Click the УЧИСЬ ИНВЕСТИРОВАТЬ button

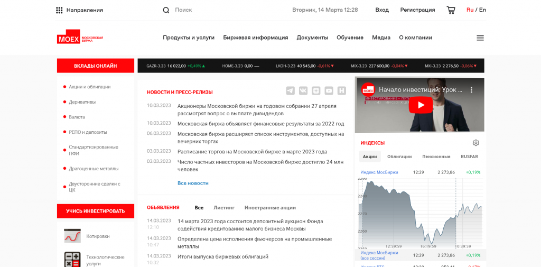tap(96, 211)
